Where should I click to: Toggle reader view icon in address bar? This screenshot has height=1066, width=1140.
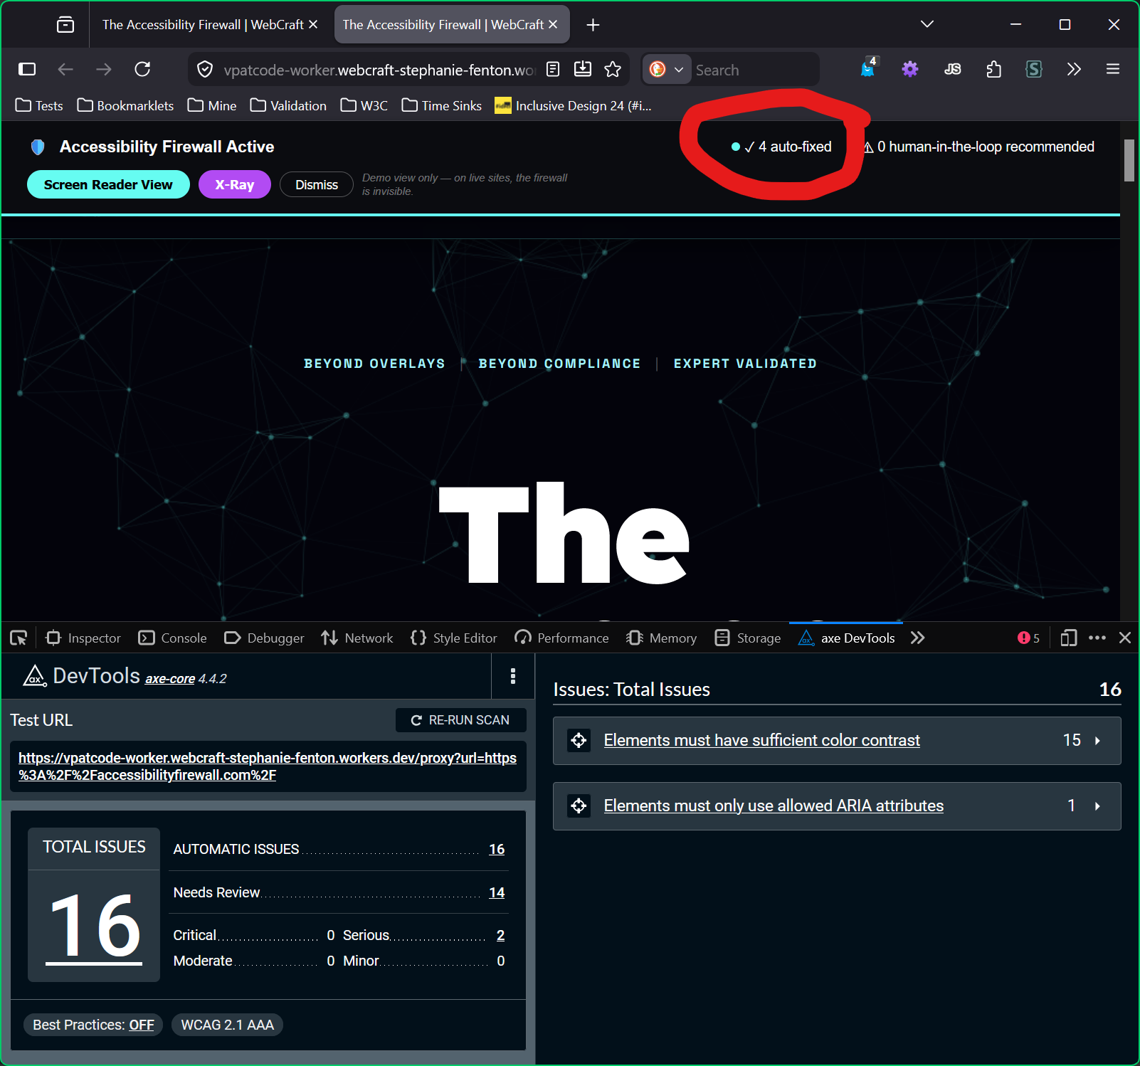(553, 69)
